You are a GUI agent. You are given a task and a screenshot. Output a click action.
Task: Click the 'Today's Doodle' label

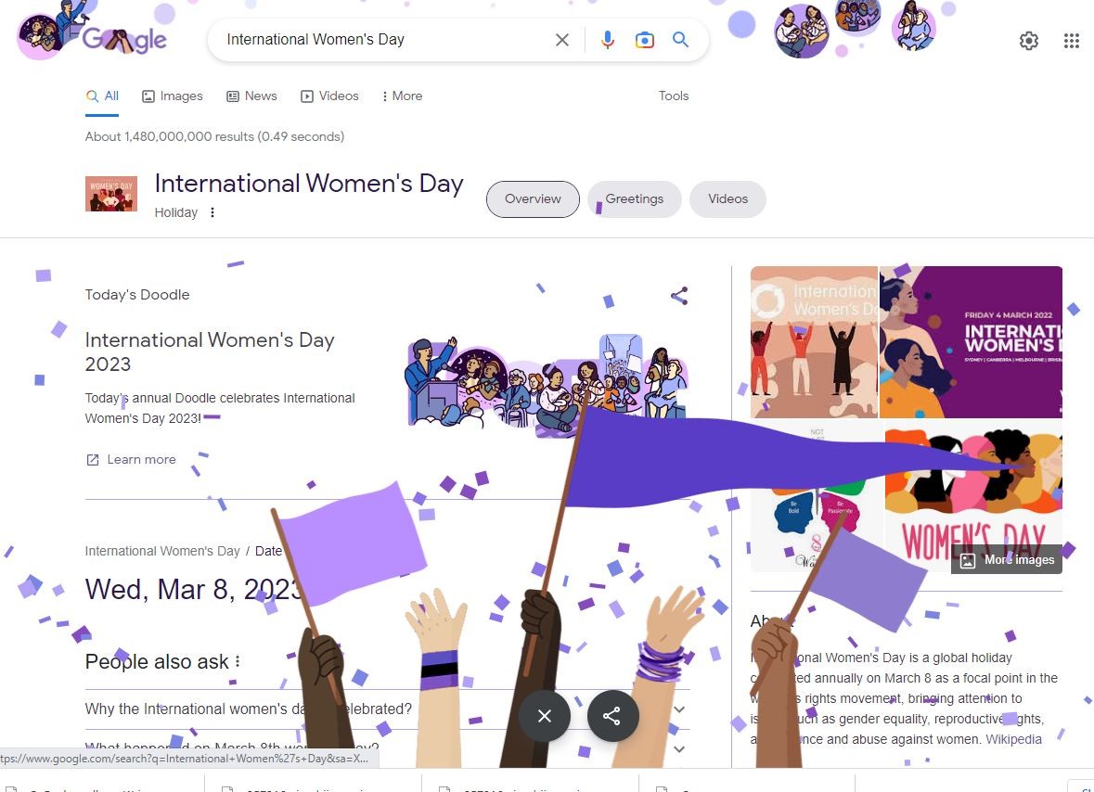click(x=136, y=295)
